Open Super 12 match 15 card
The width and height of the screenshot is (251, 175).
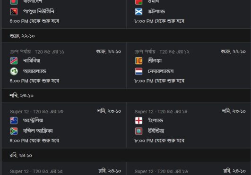[x=64, y=168]
